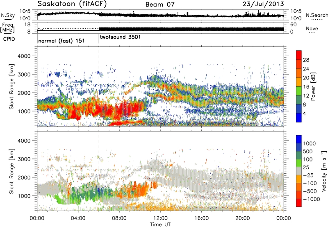The image size is (328, 227).
Task: Click the "24" label on the Power colorbar
Action: pyautogui.click(x=306, y=69)
